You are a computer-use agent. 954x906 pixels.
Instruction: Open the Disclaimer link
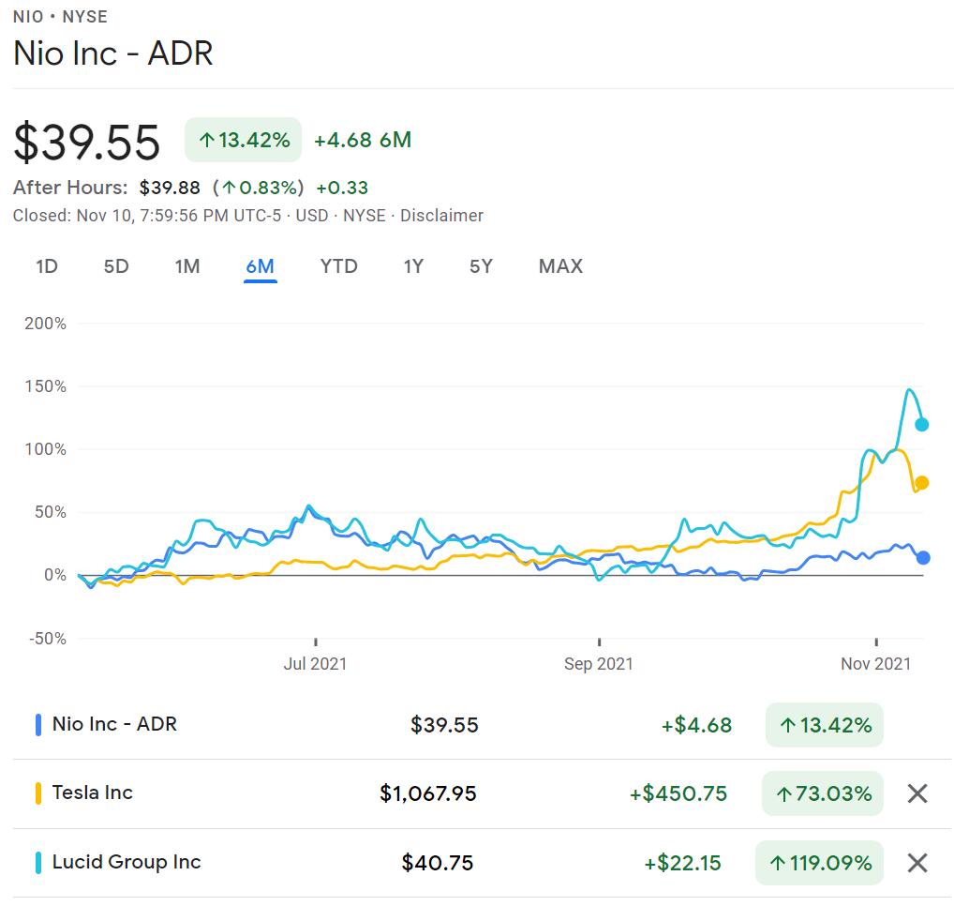441,216
